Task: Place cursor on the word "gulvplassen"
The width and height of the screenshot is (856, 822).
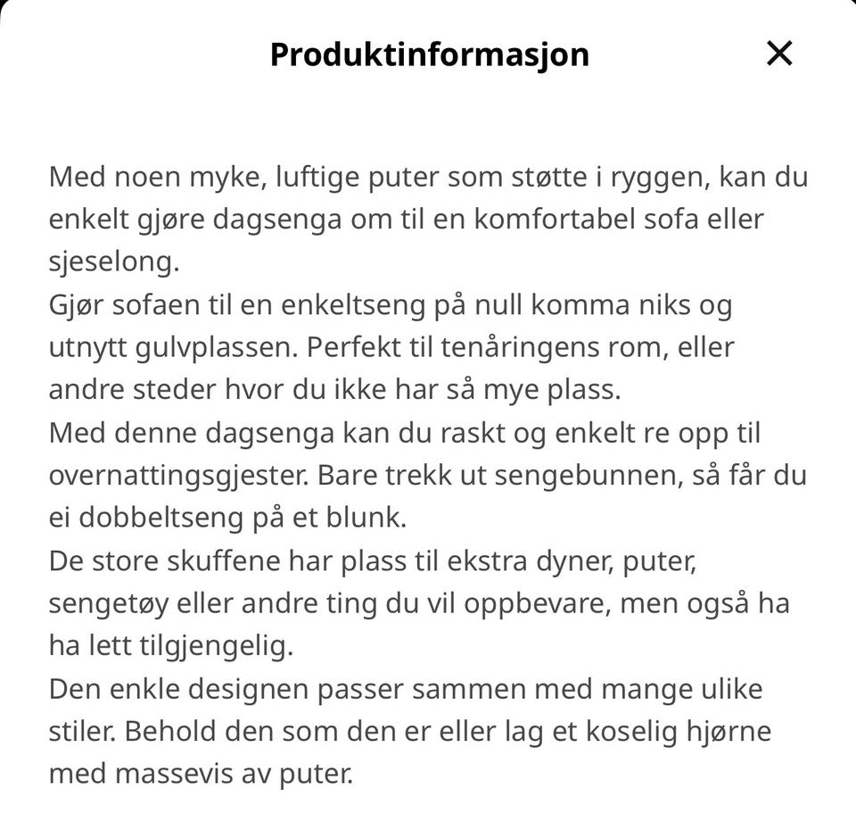Action: pos(213,347)
